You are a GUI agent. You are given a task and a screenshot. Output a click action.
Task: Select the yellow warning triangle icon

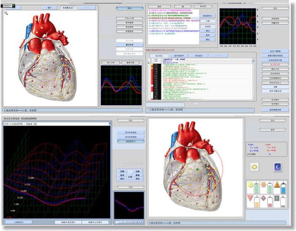[x=276, y=186]
